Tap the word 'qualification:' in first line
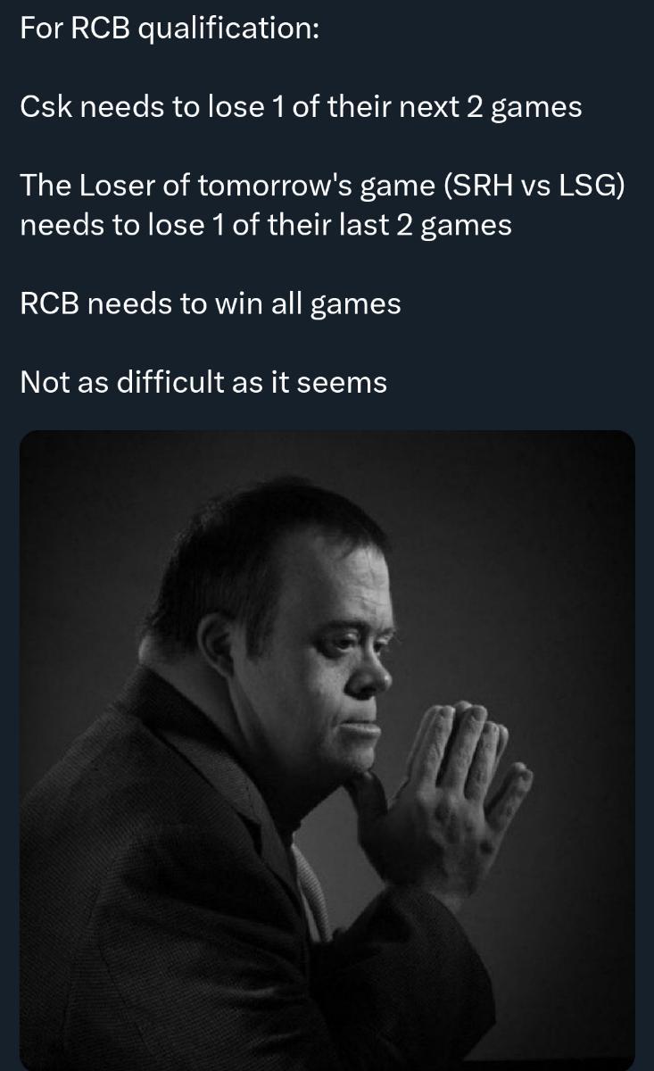The width and height of the screenshot is (654, 1071). pos(228,28)
